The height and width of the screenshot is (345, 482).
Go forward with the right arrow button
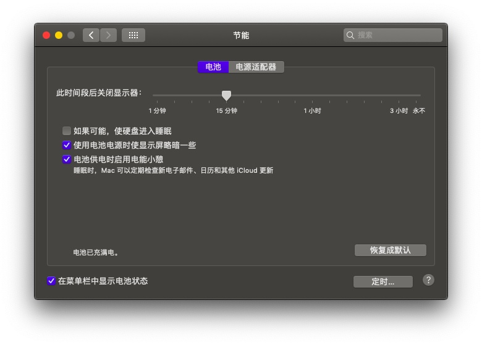pyautogui.click(x=109, y=35)
